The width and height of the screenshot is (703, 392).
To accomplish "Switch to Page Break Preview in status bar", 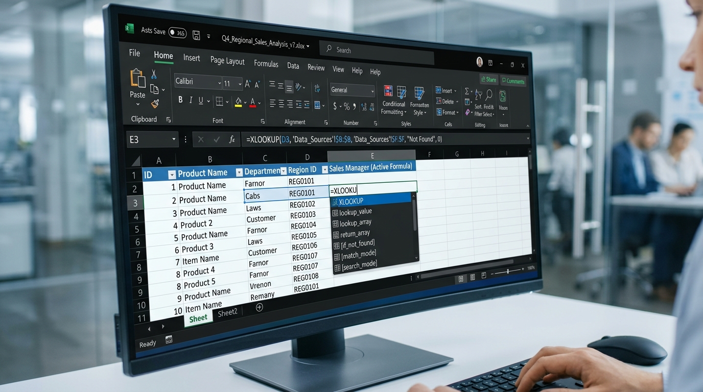I will pos(483,276).
